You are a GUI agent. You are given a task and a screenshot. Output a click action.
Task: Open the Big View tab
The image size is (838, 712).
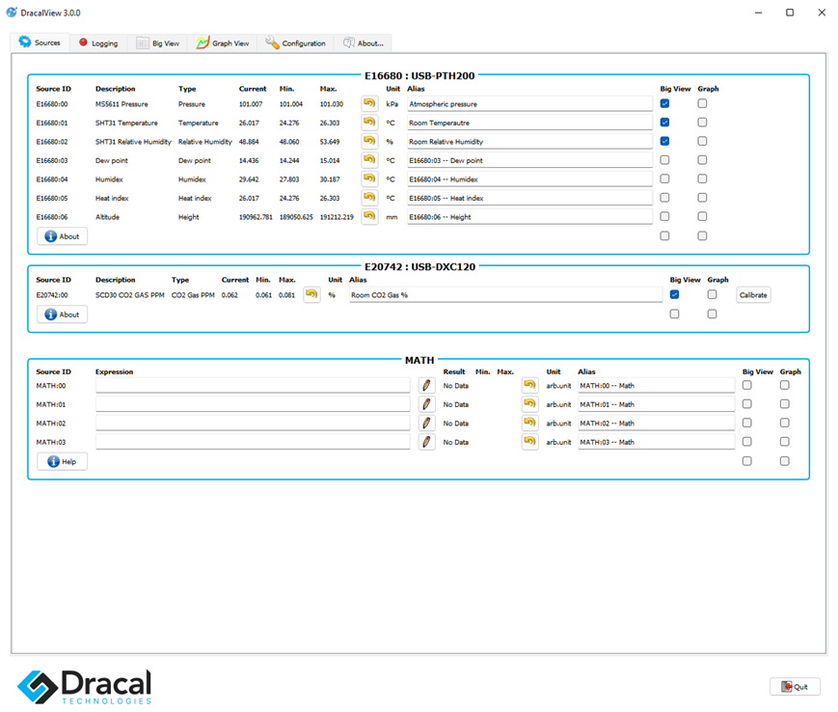pyautogui.click(x=157, y=43)
